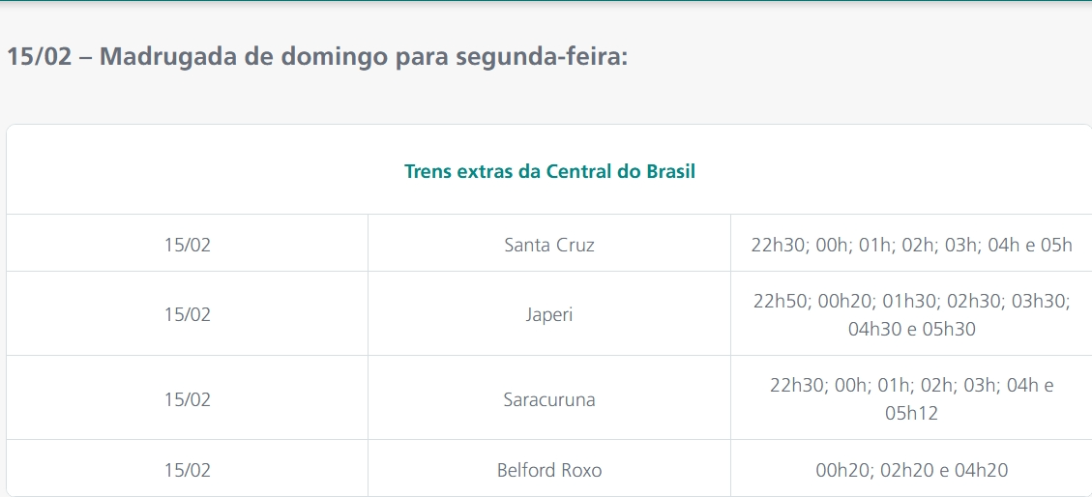1092x497 pixels.
Task: Click the 15/02 date in Saracuruna row
Action: click(187, 398)
